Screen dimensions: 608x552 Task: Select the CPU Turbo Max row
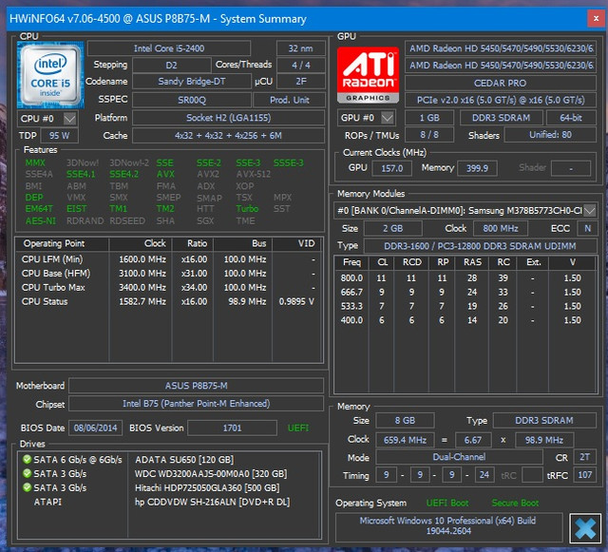pos(169,288)
